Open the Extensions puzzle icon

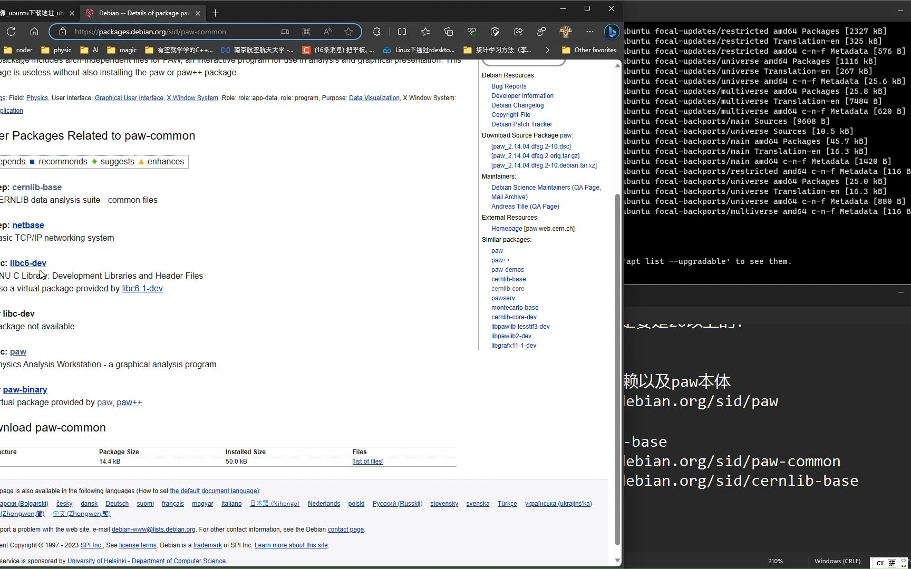click(376, 32)
